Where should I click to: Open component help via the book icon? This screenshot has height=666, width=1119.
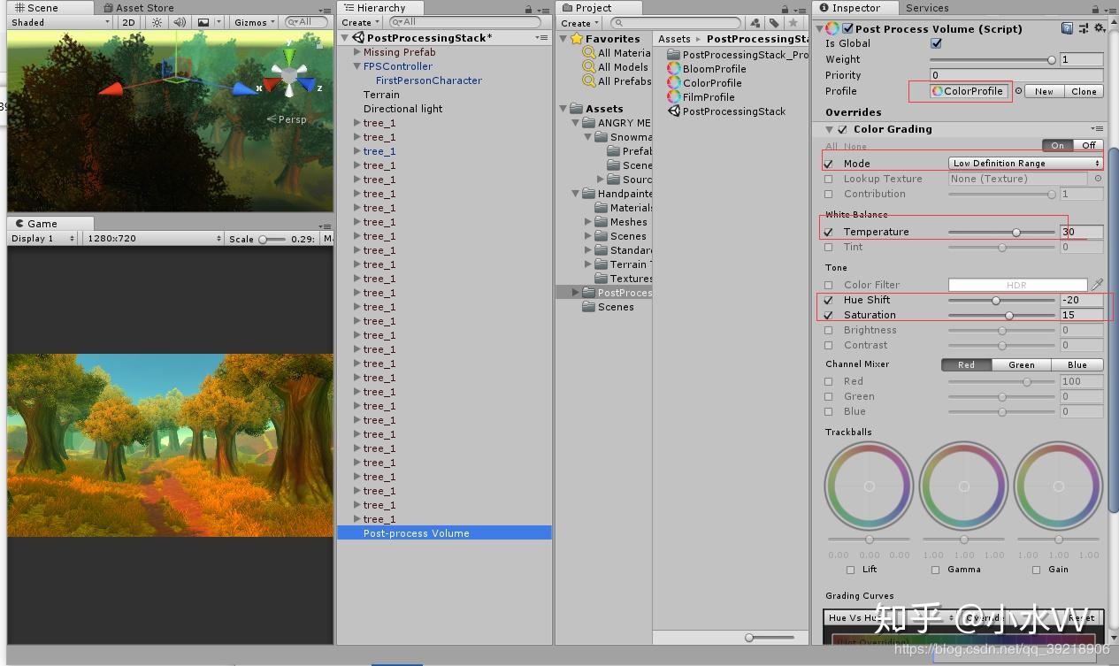(x=1065, y=27)
